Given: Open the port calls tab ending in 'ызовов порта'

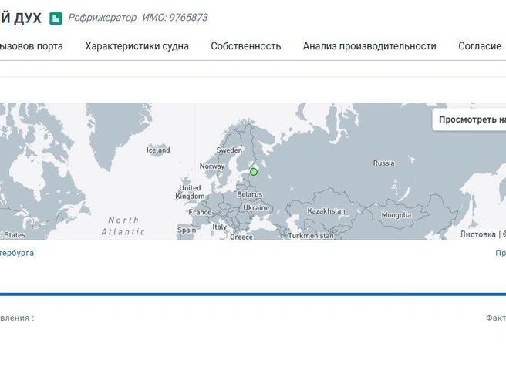Looking at the screenshot, I should [x=32, y=46].
